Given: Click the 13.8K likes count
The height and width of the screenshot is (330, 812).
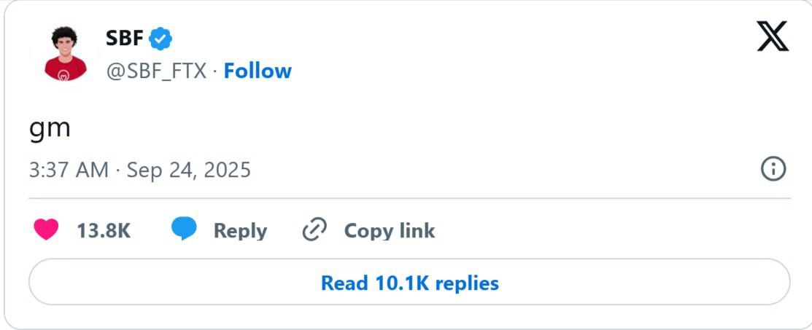Looking at the screenshot, I should 104,230.
